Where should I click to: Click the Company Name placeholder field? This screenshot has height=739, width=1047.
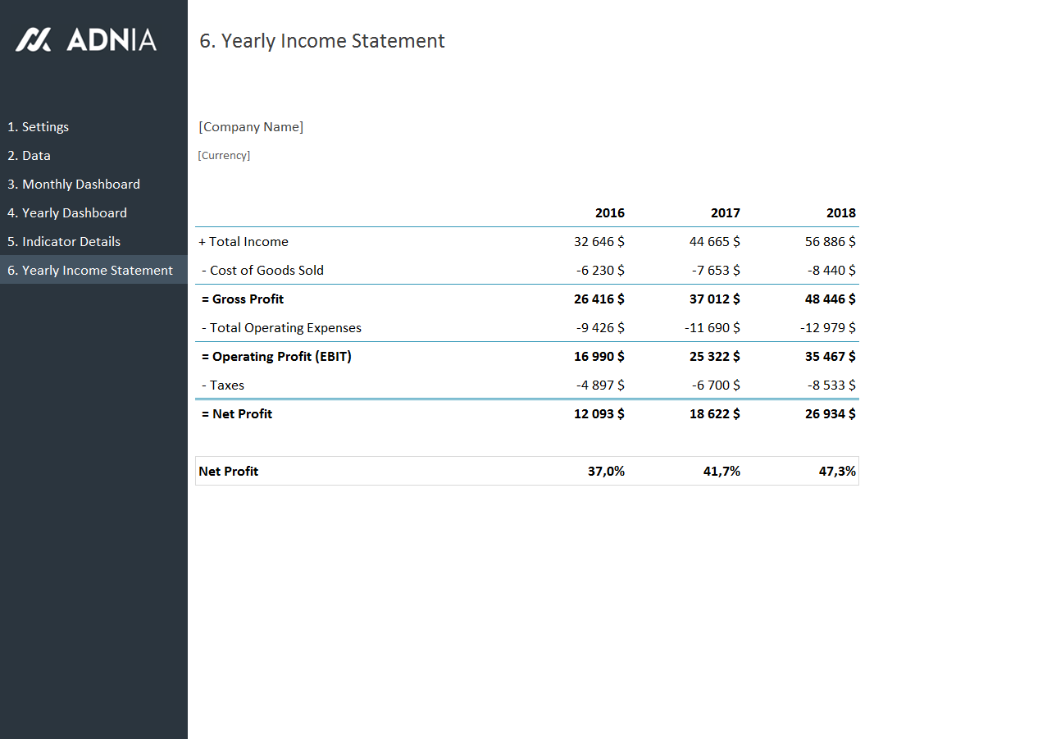[x=251, y=127]
